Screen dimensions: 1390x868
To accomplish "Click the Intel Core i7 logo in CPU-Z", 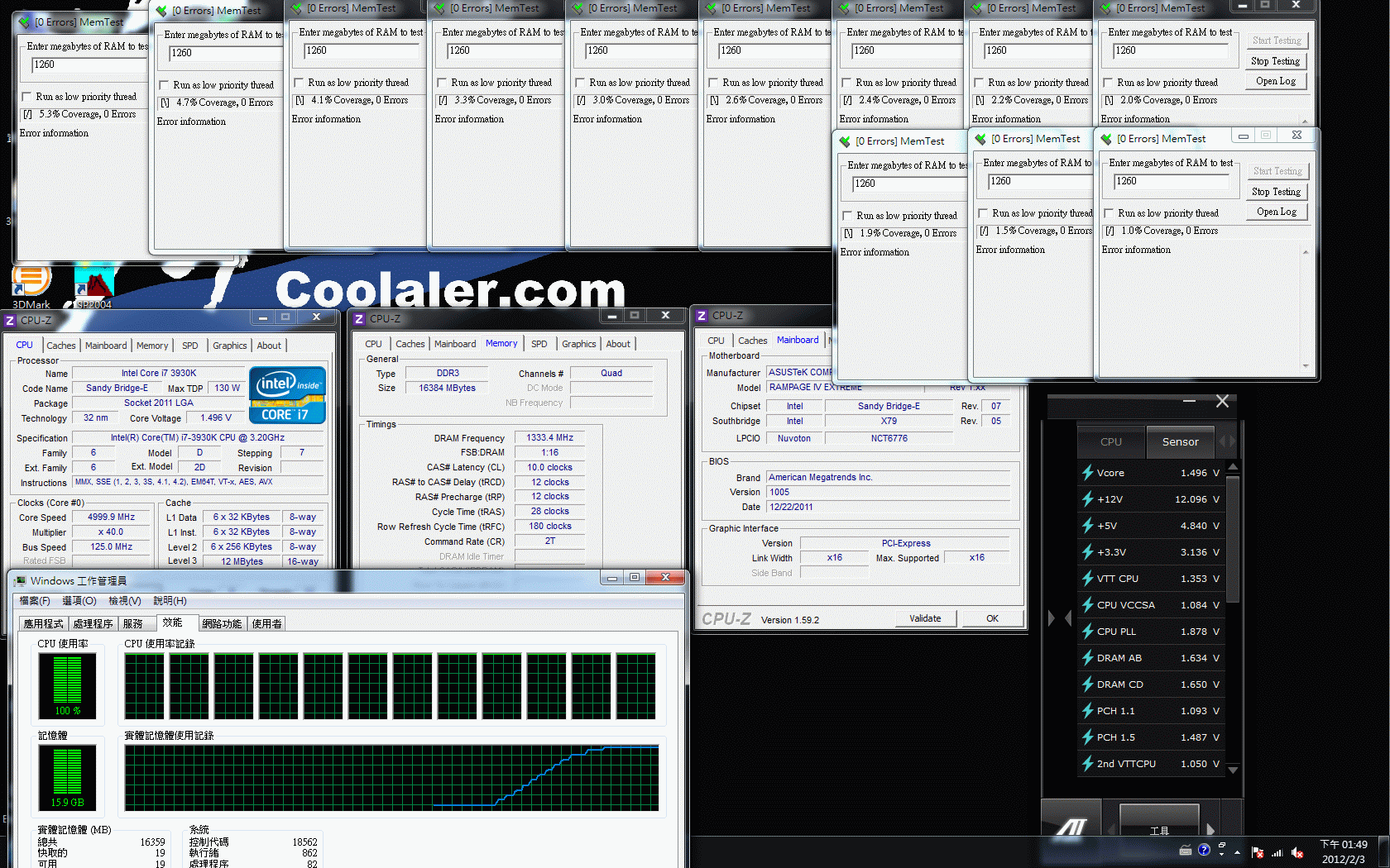I will click(287, 395).
